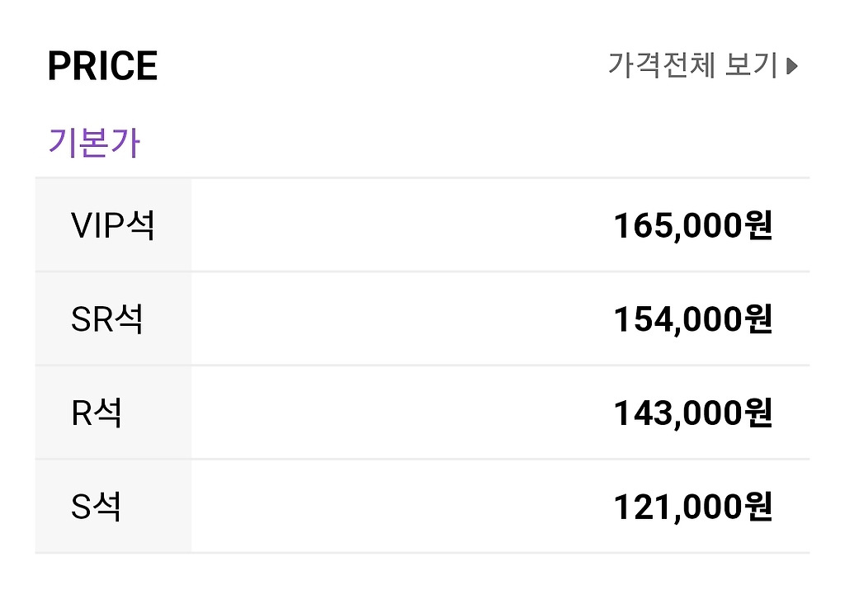This screenshot has height=604, width=845.
Task: Select the R석 seat label
Action: tap(97, 413)
